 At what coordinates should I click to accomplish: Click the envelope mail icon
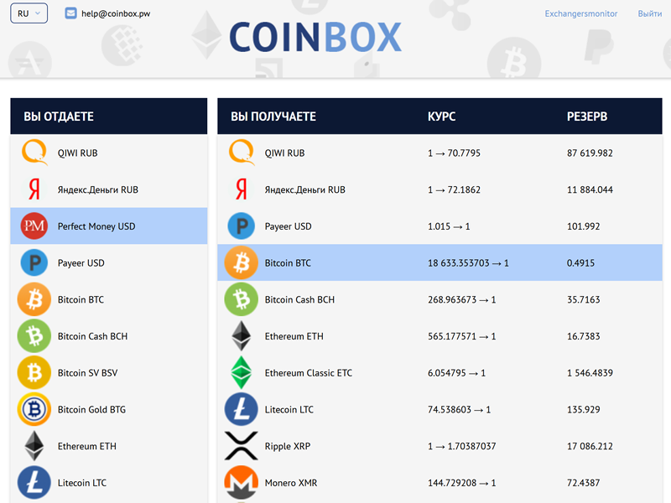70,13
